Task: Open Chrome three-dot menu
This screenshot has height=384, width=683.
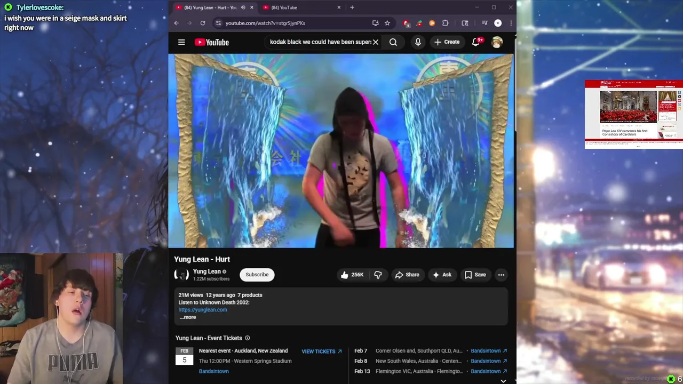Action: (511, 23)
